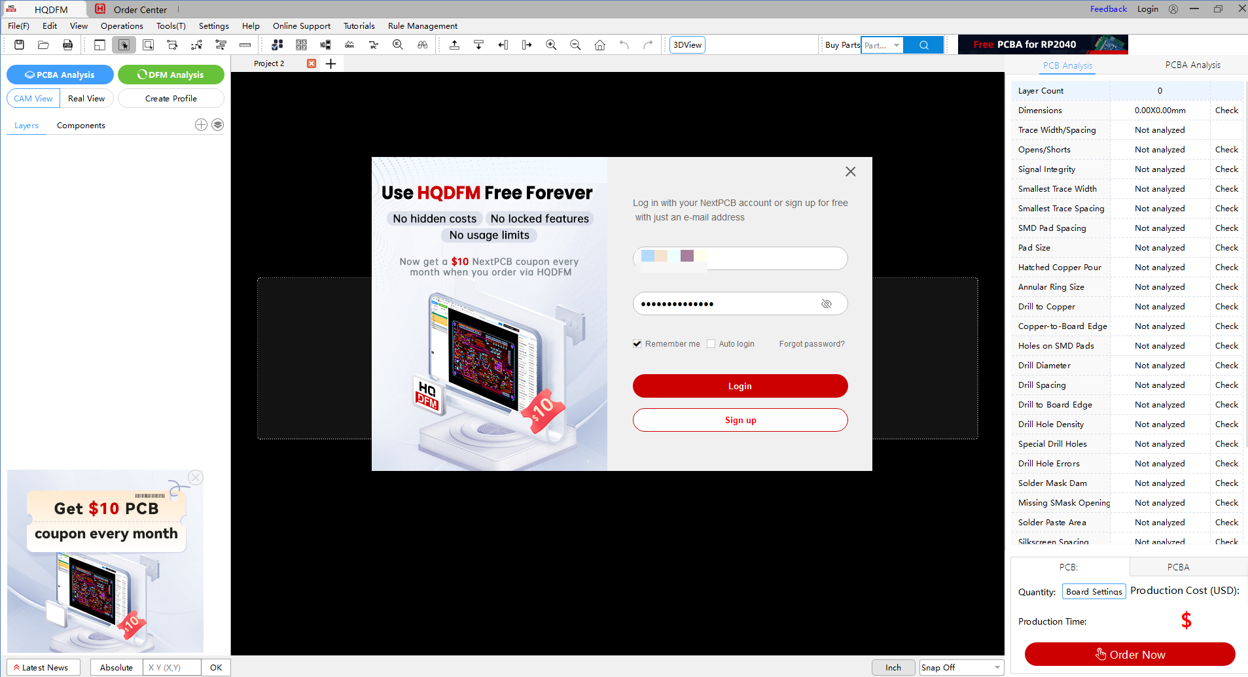Select the ruler measure tool
The width and height of the screenshot is (1248, 677).
(x=245, y=45)
